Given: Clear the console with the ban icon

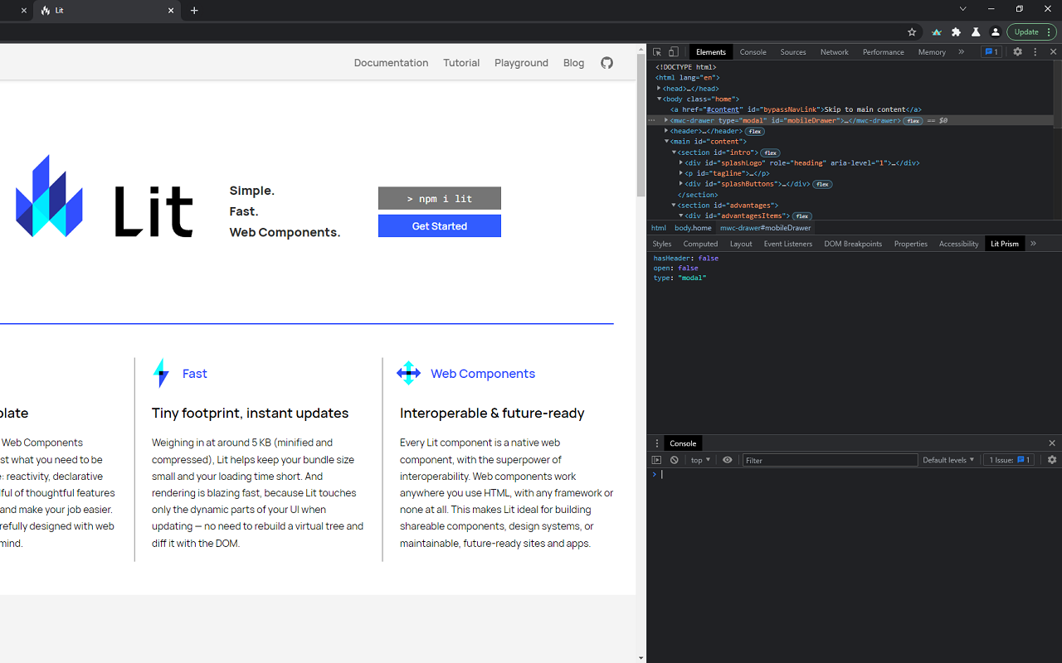Looking at the screenshot, I should point(675,460).
